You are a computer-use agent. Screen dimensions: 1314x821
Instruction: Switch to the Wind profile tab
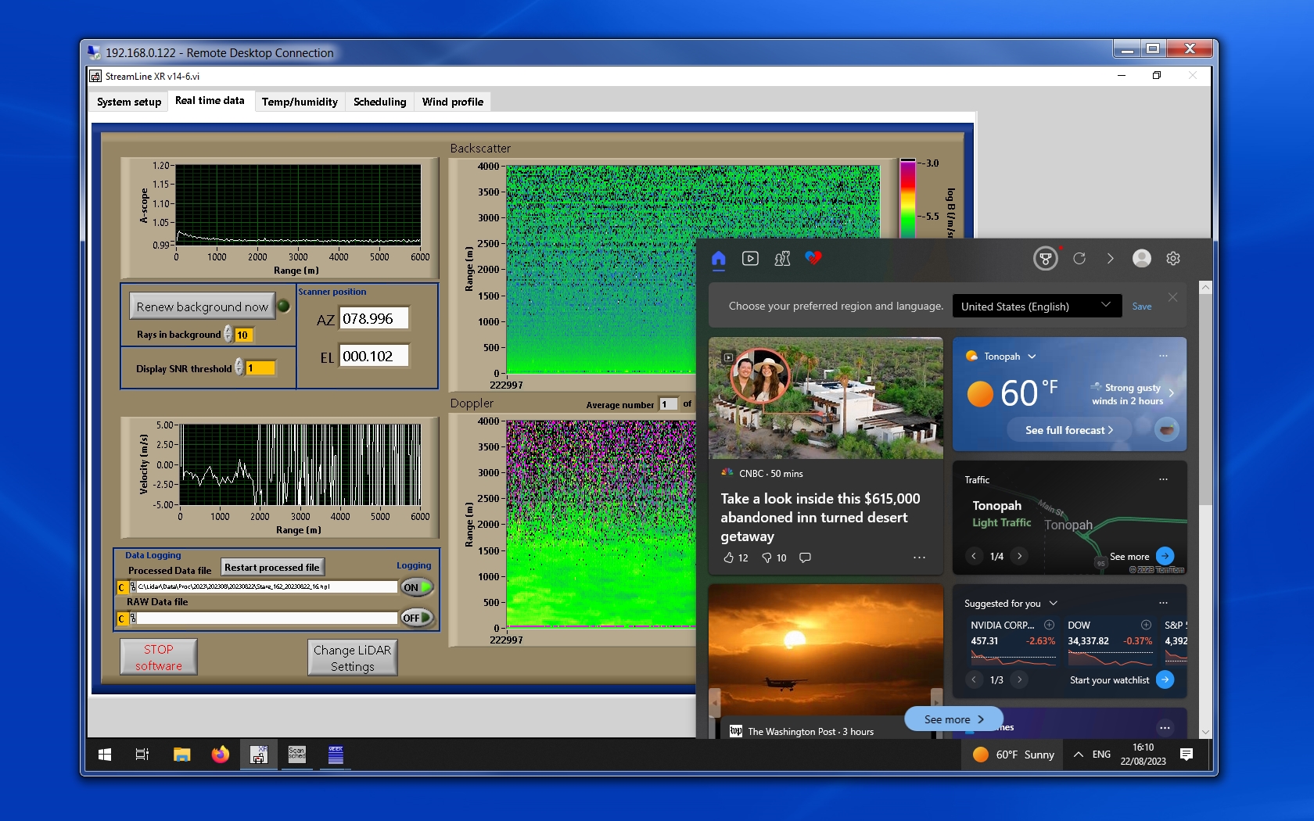click(452, 102)
